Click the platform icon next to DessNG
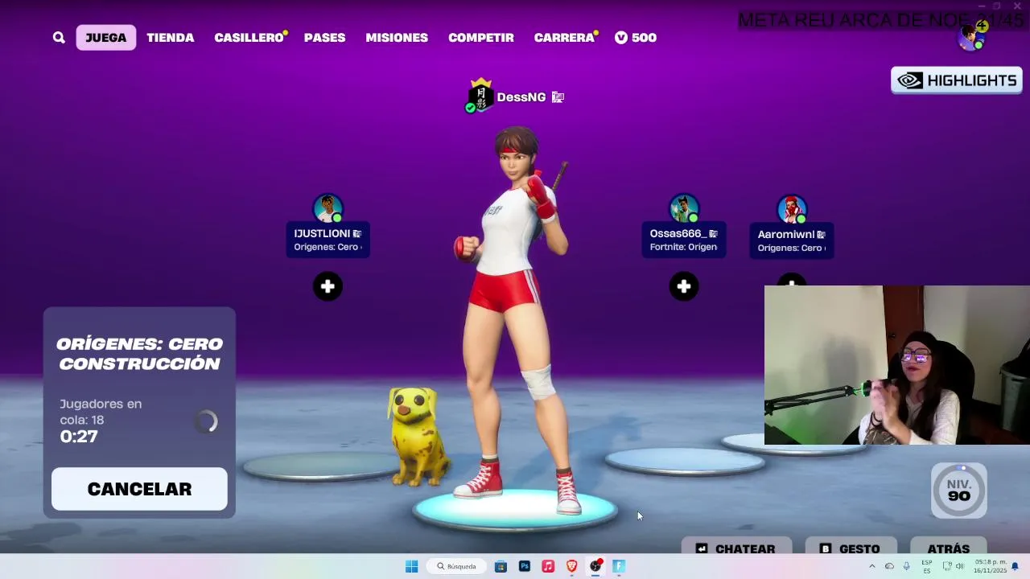The image size is (1030, 579). tap(558, 97)
